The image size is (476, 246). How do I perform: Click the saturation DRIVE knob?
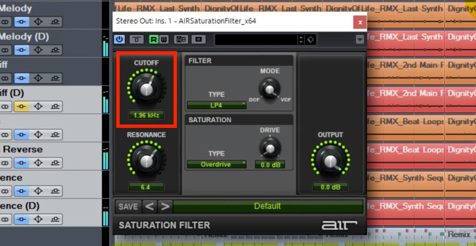270,148
